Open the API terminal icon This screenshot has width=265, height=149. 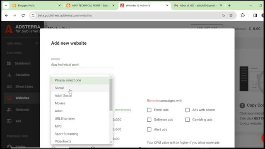(x=9, y=121)
